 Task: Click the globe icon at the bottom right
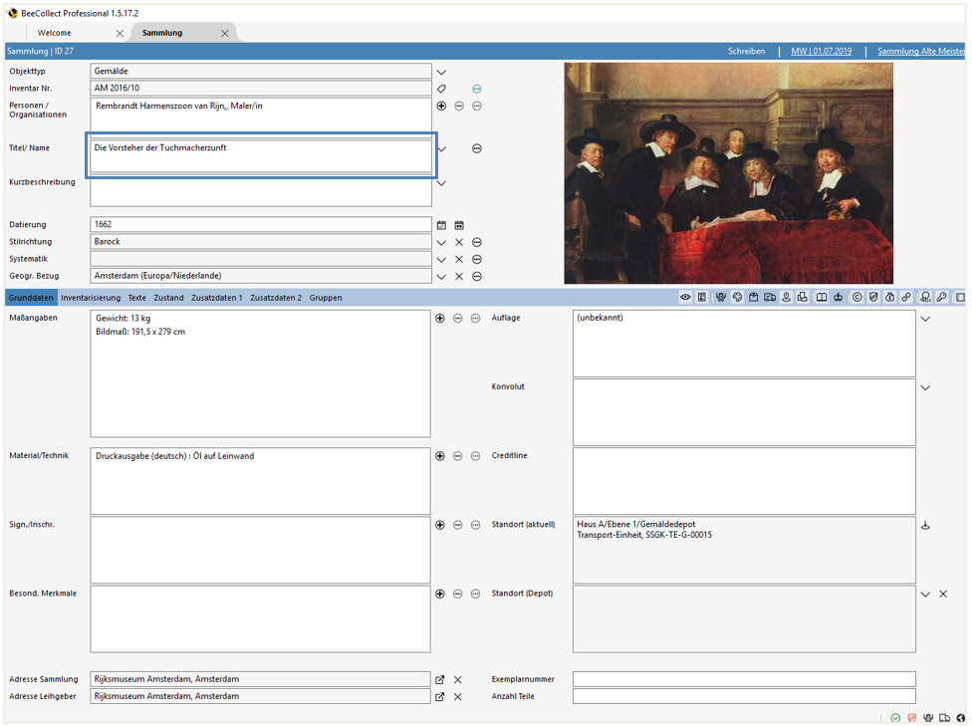pos(960,718)
